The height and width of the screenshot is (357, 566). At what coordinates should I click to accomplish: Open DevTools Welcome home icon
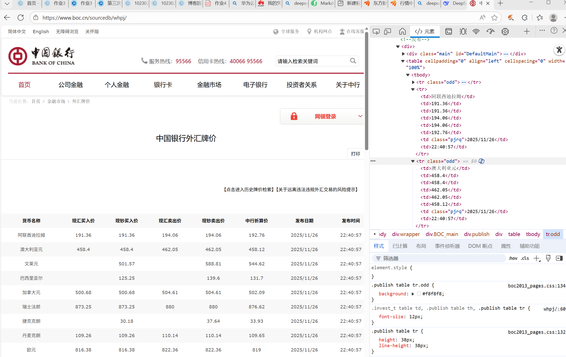[402, 31]
